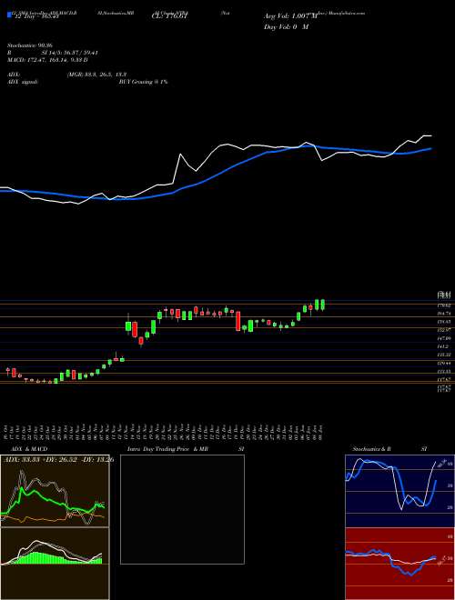Click the blue Stochastics chart thumbnail
Image resolution: width=455 pixels, height=600 pixels.
pos(399,491)
